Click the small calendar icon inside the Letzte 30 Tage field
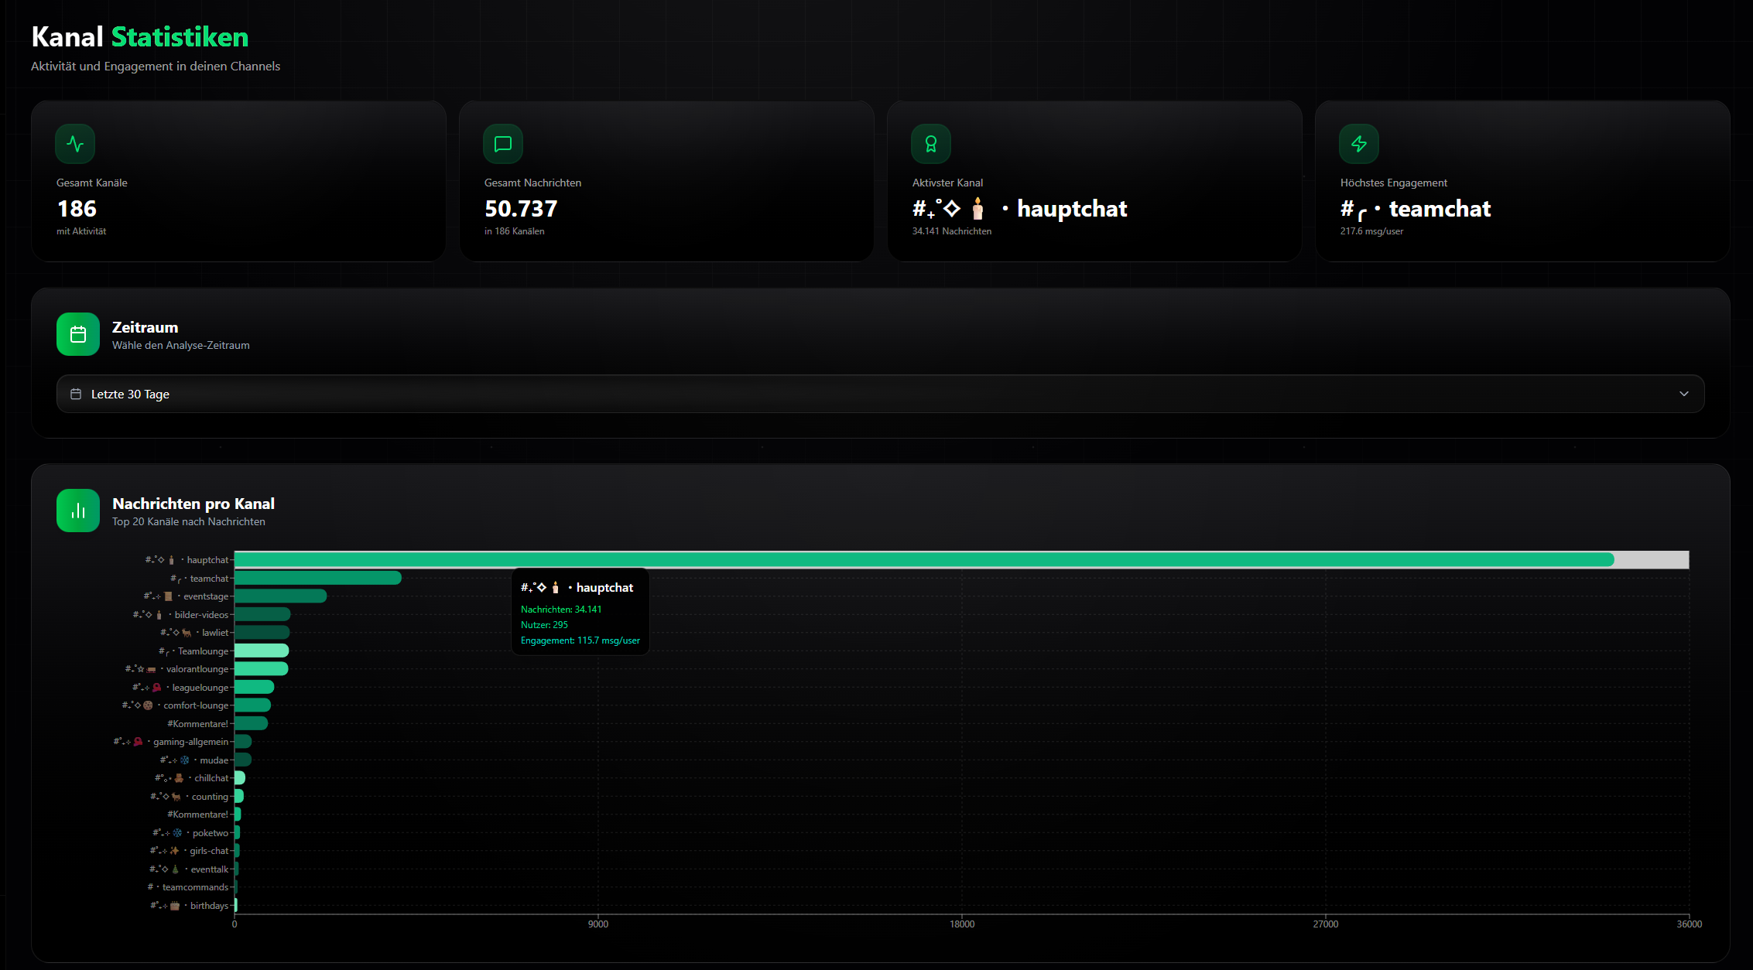Viewport: 1753px width, 970px height. [76, 394]
